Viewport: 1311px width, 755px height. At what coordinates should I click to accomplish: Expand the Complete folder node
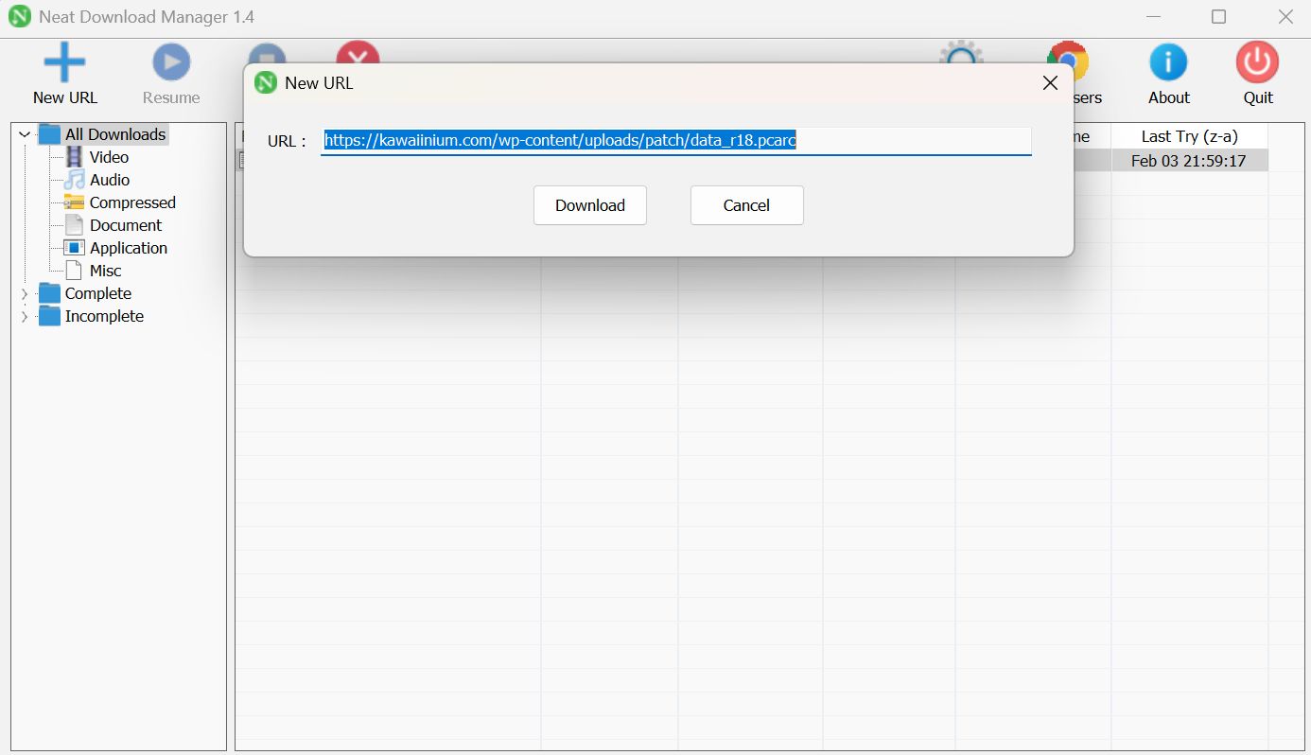pyautogui.click(x=25, y=293)
